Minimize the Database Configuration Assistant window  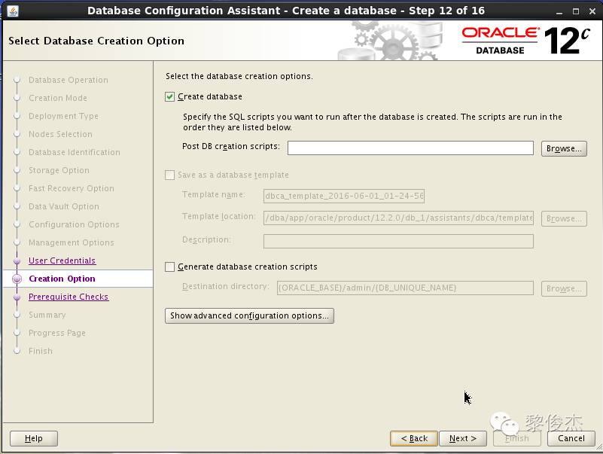[559, 11]
